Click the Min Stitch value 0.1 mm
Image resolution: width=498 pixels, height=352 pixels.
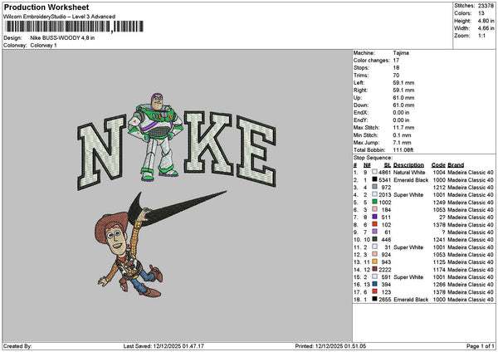point(402,135)
